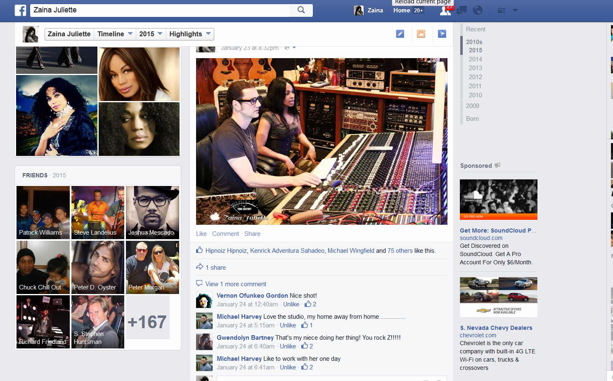Open the Highlights dropdown
Image resolution: width=613 pixels, height=381 pixels.
pyautogui.click(x=190, y=34)
